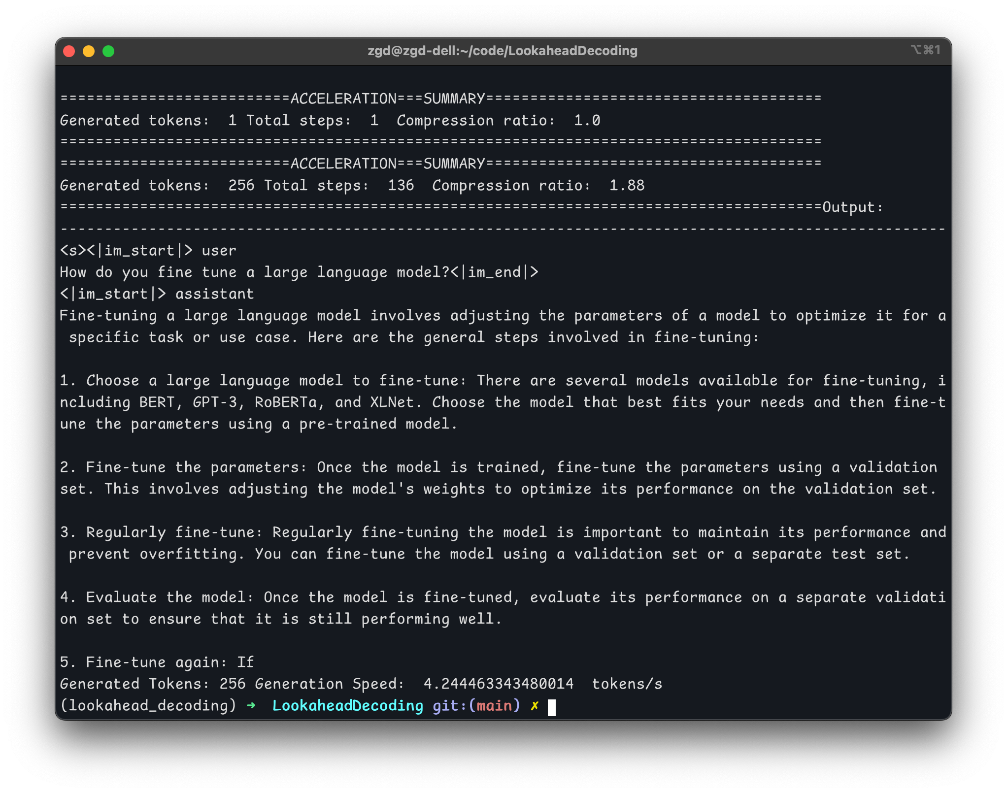Click the compression ratio value 1.88
Viewport: 1007px width, 793px height.
coord(627,186)
